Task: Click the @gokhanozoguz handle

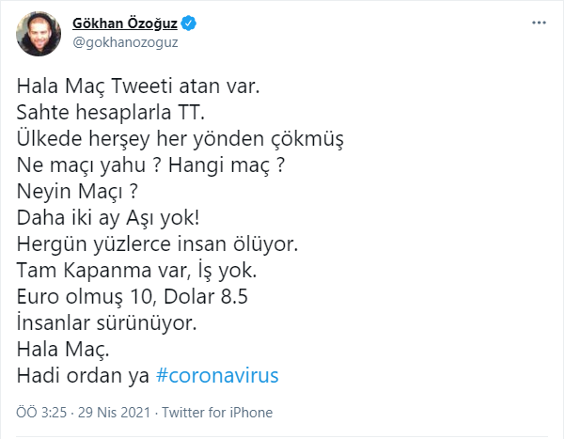Action: pos(125,42)
